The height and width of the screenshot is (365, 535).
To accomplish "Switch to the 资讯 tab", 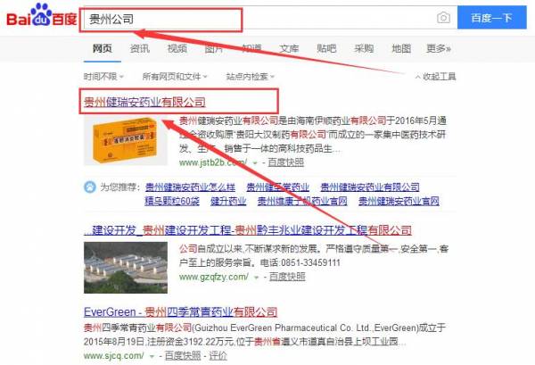I will [x=139, y=48].
